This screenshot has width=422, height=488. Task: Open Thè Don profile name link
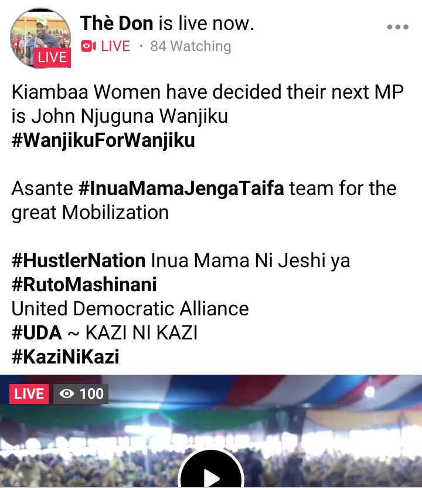pyautogui.click(x=117, y=23)
